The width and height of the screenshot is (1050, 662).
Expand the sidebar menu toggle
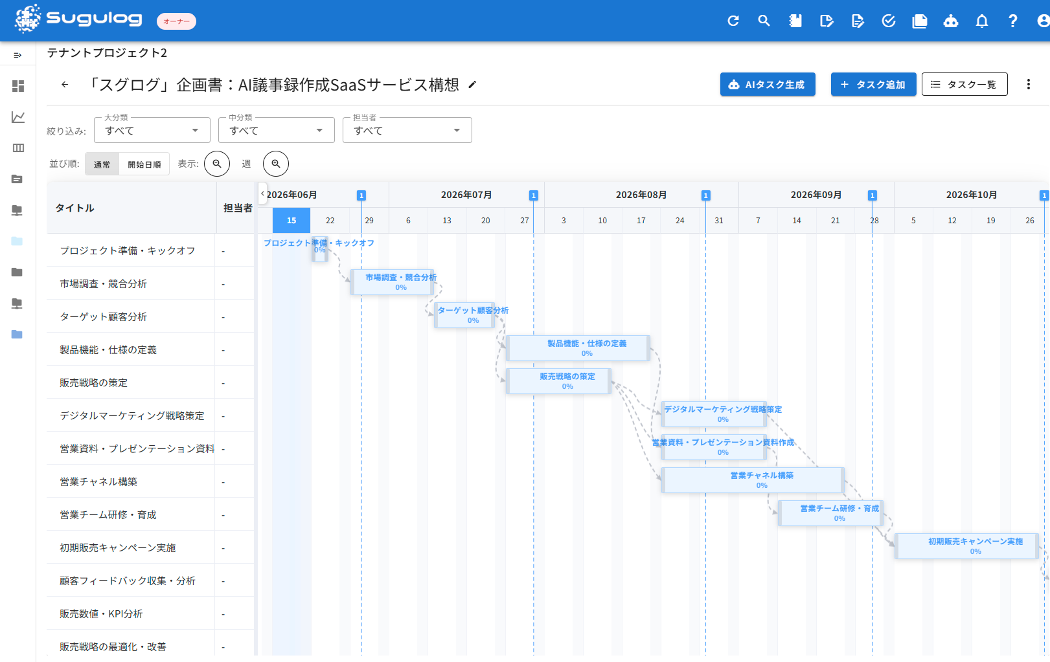point(18,56)
